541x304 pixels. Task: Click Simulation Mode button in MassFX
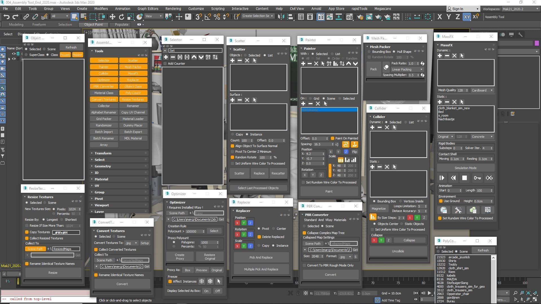click(x=465, y=168)
